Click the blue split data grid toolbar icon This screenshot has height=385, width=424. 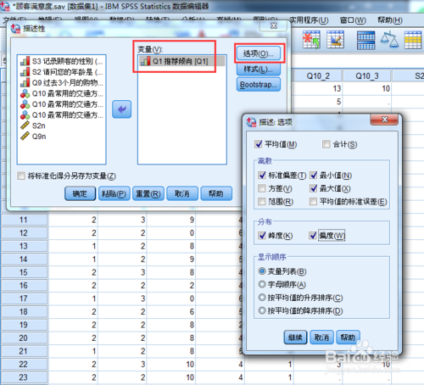pos(365,40)
